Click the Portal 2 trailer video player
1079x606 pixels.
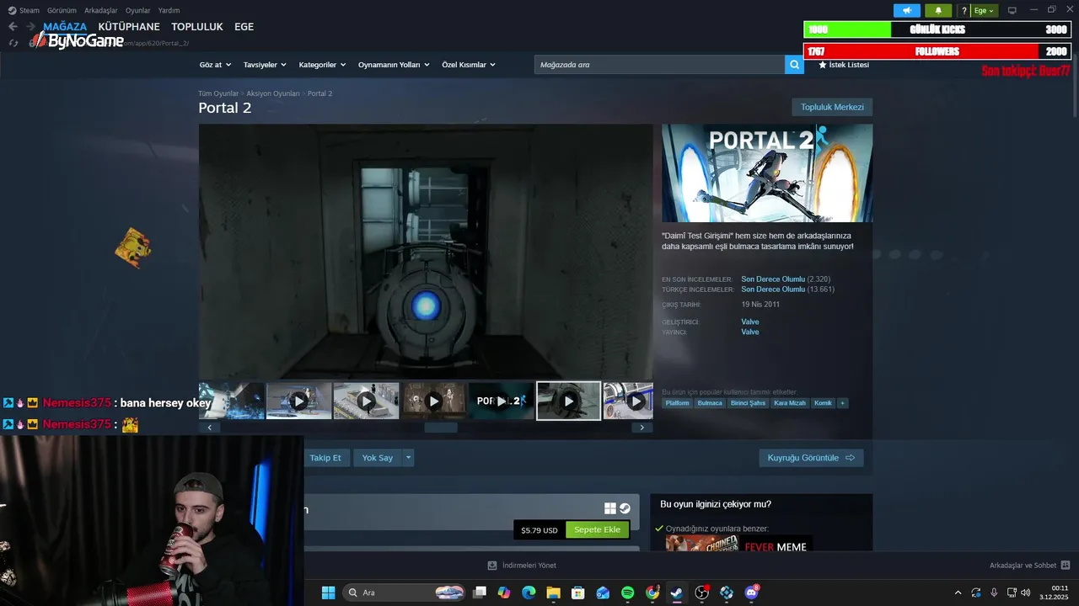pyautogui.click(x=426, y=252)
